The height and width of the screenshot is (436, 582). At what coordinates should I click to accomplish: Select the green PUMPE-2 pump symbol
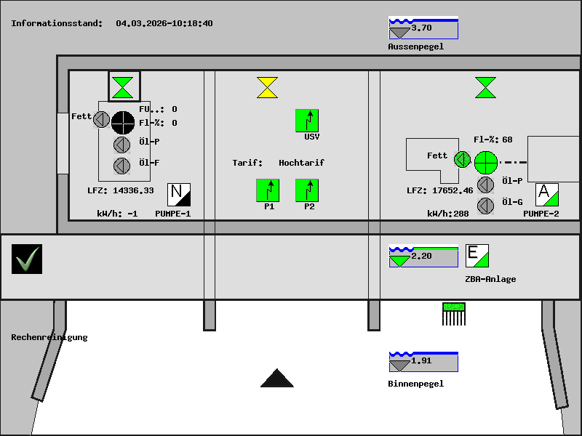click(x=485, y=162)
